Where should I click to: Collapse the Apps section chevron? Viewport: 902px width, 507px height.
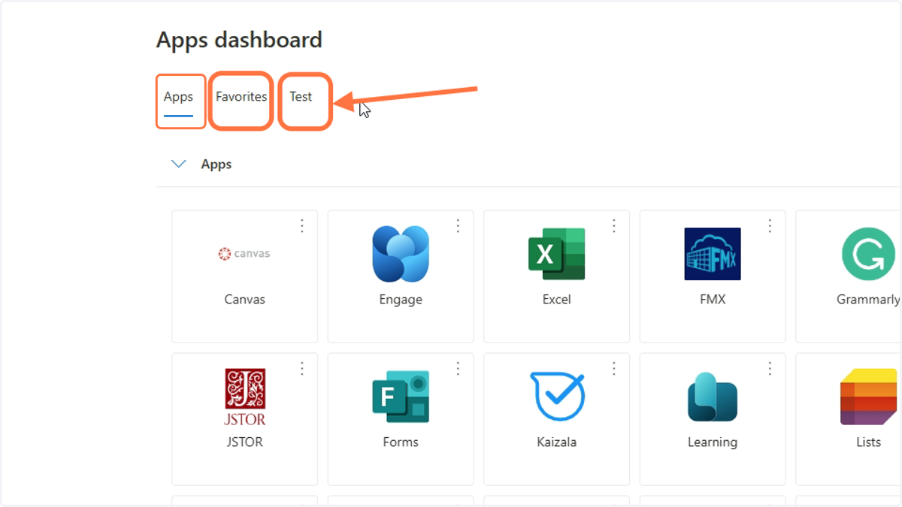point(179,164)
